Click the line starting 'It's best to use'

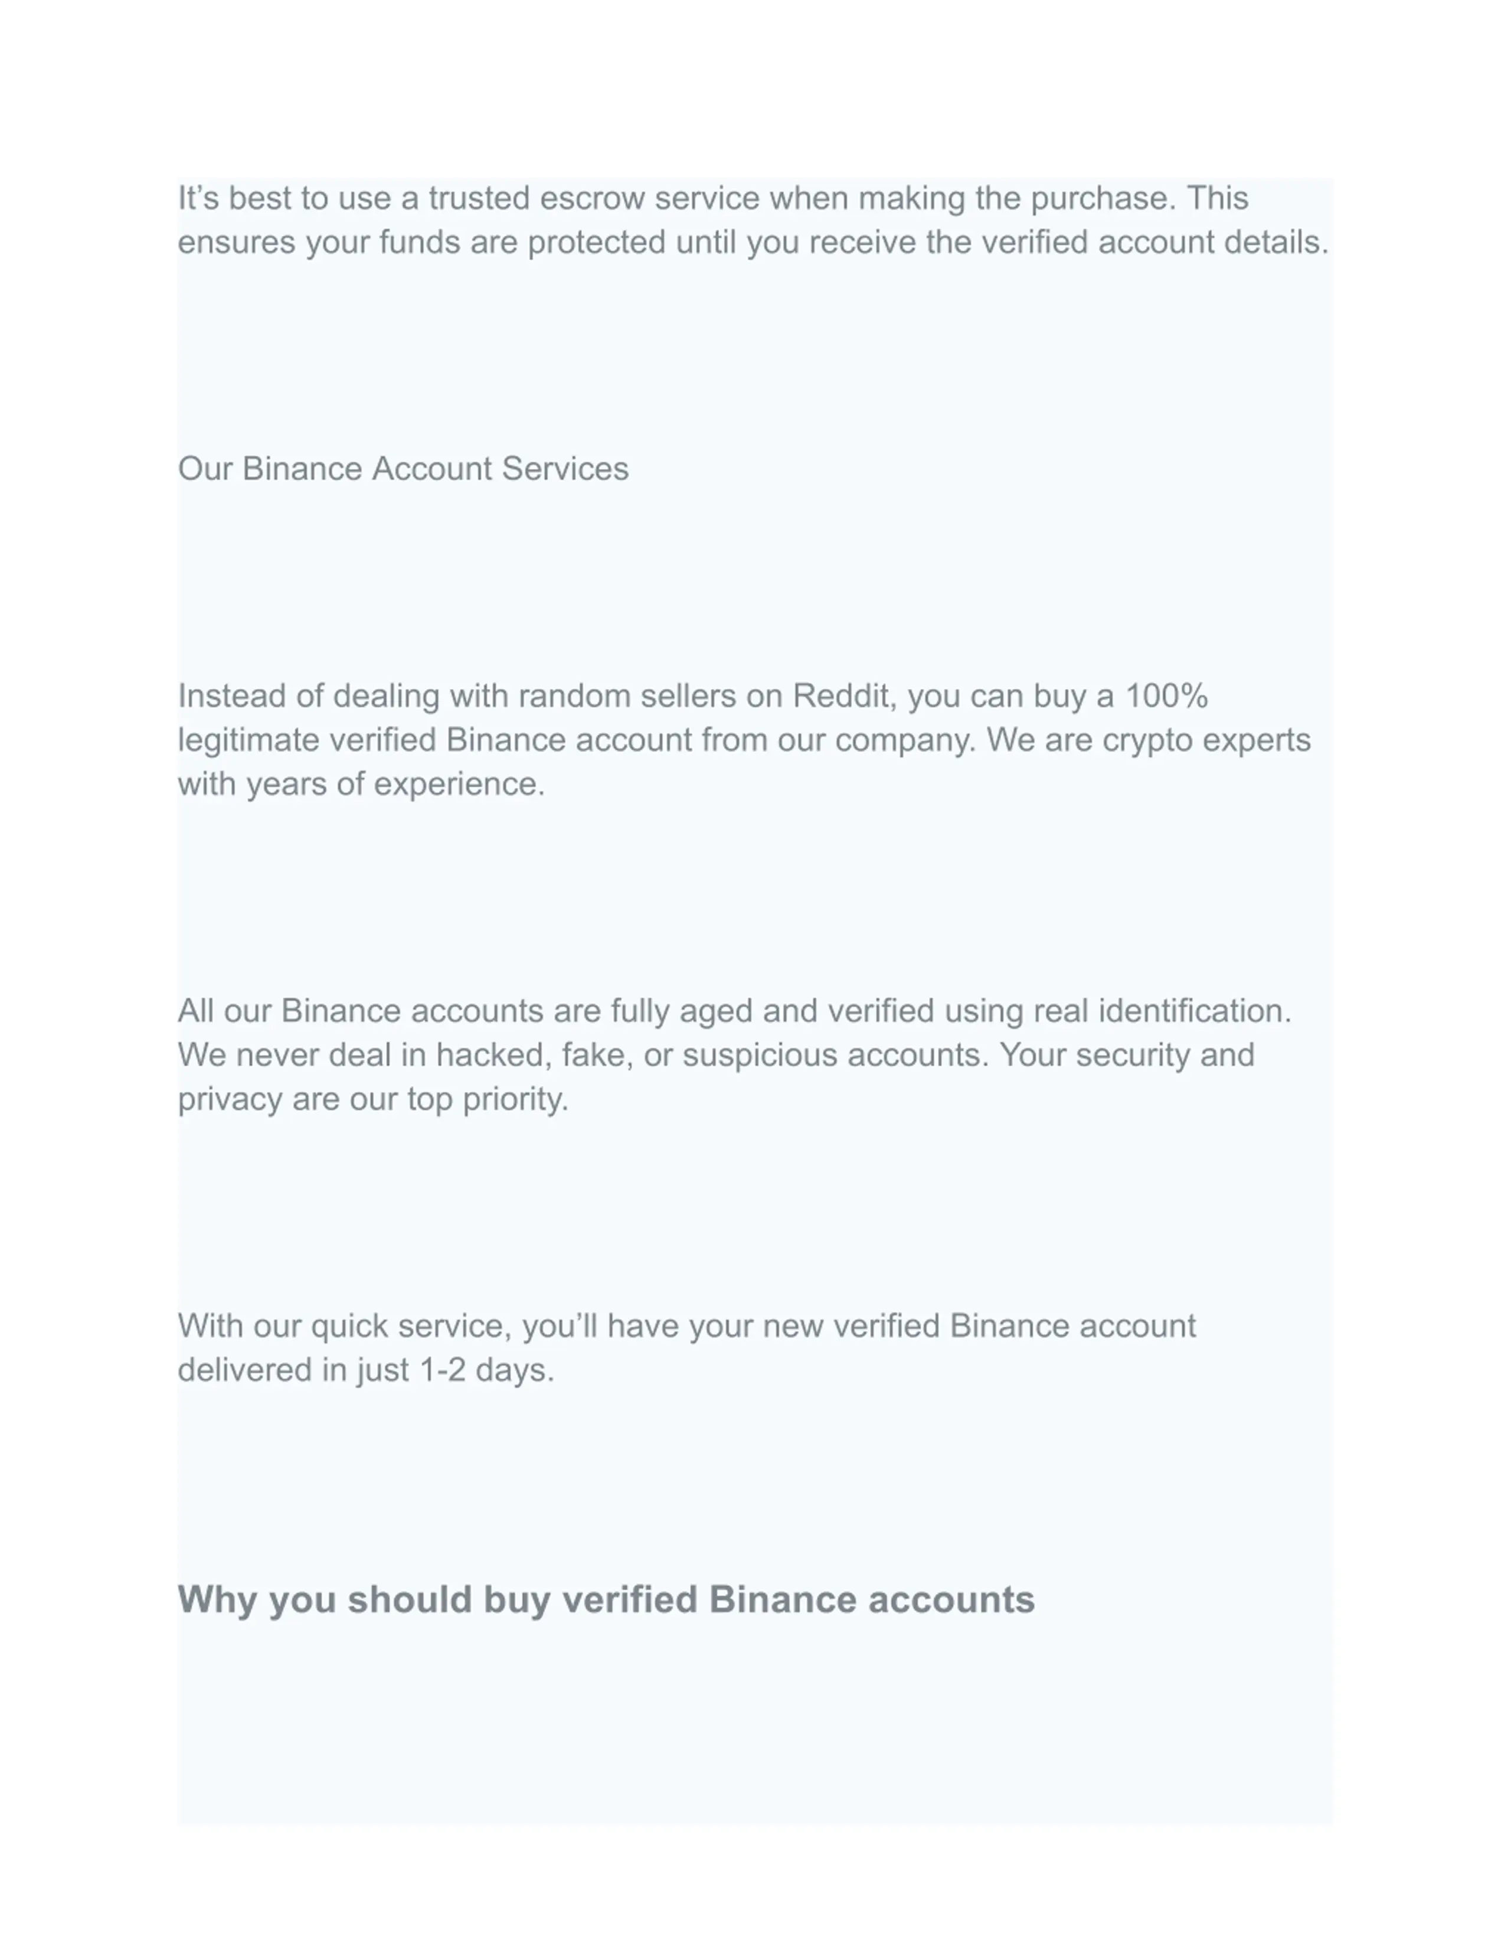click(x=712, y=199)
